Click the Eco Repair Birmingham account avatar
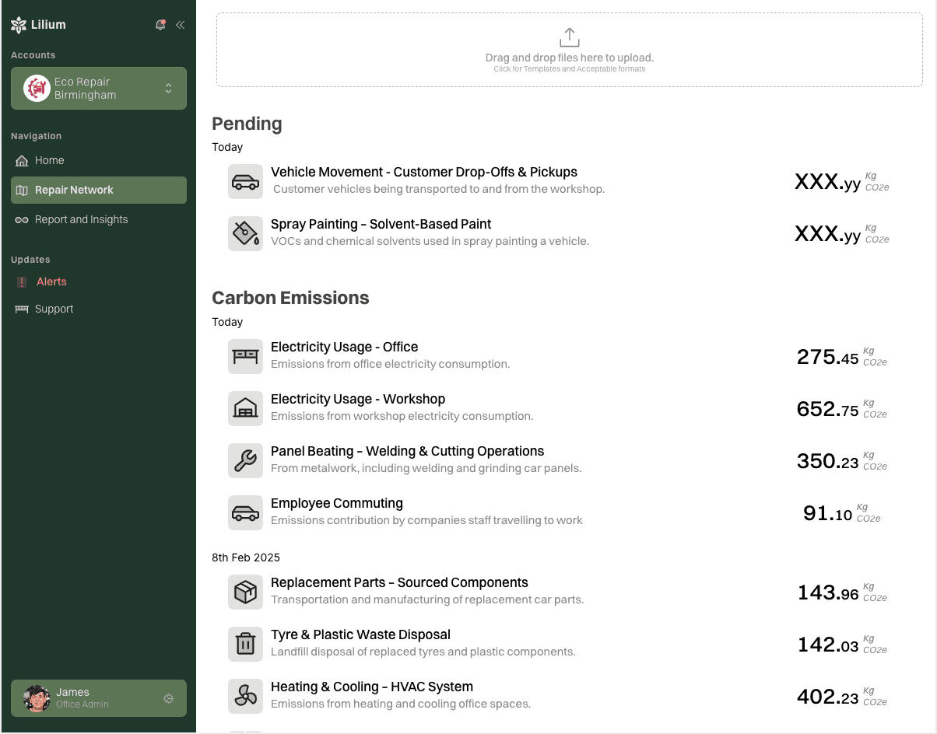Screen dimensions: 937x734 tap(36, 89)
